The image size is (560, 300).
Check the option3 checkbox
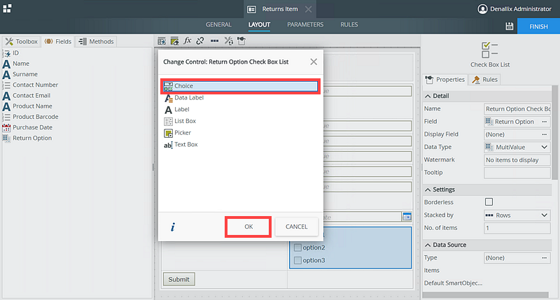[298, 260]
